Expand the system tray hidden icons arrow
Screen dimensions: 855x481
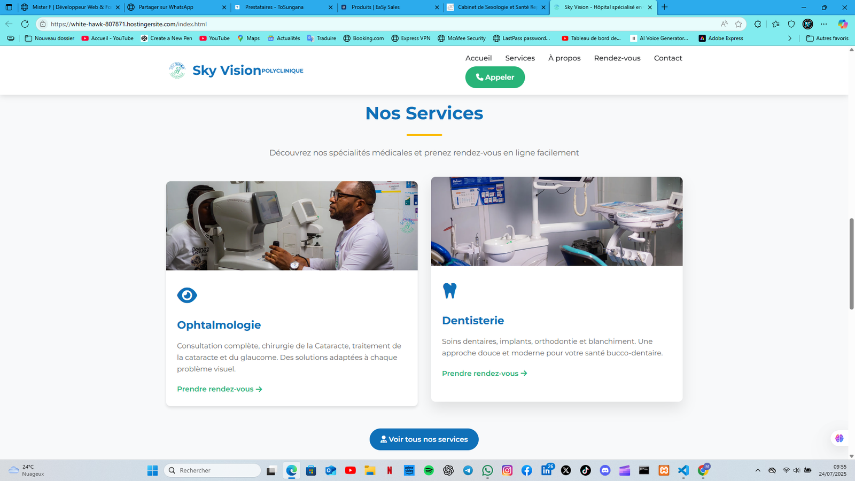[758, 470]
